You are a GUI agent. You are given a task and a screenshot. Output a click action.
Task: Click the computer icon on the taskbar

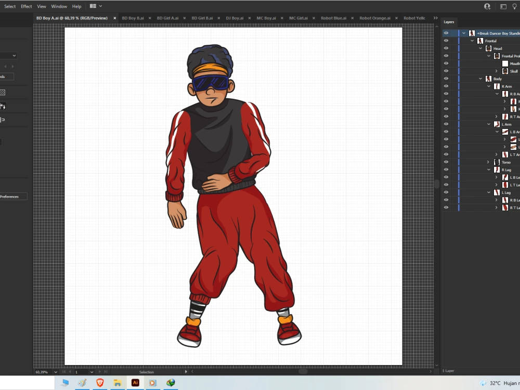point(64,383)
